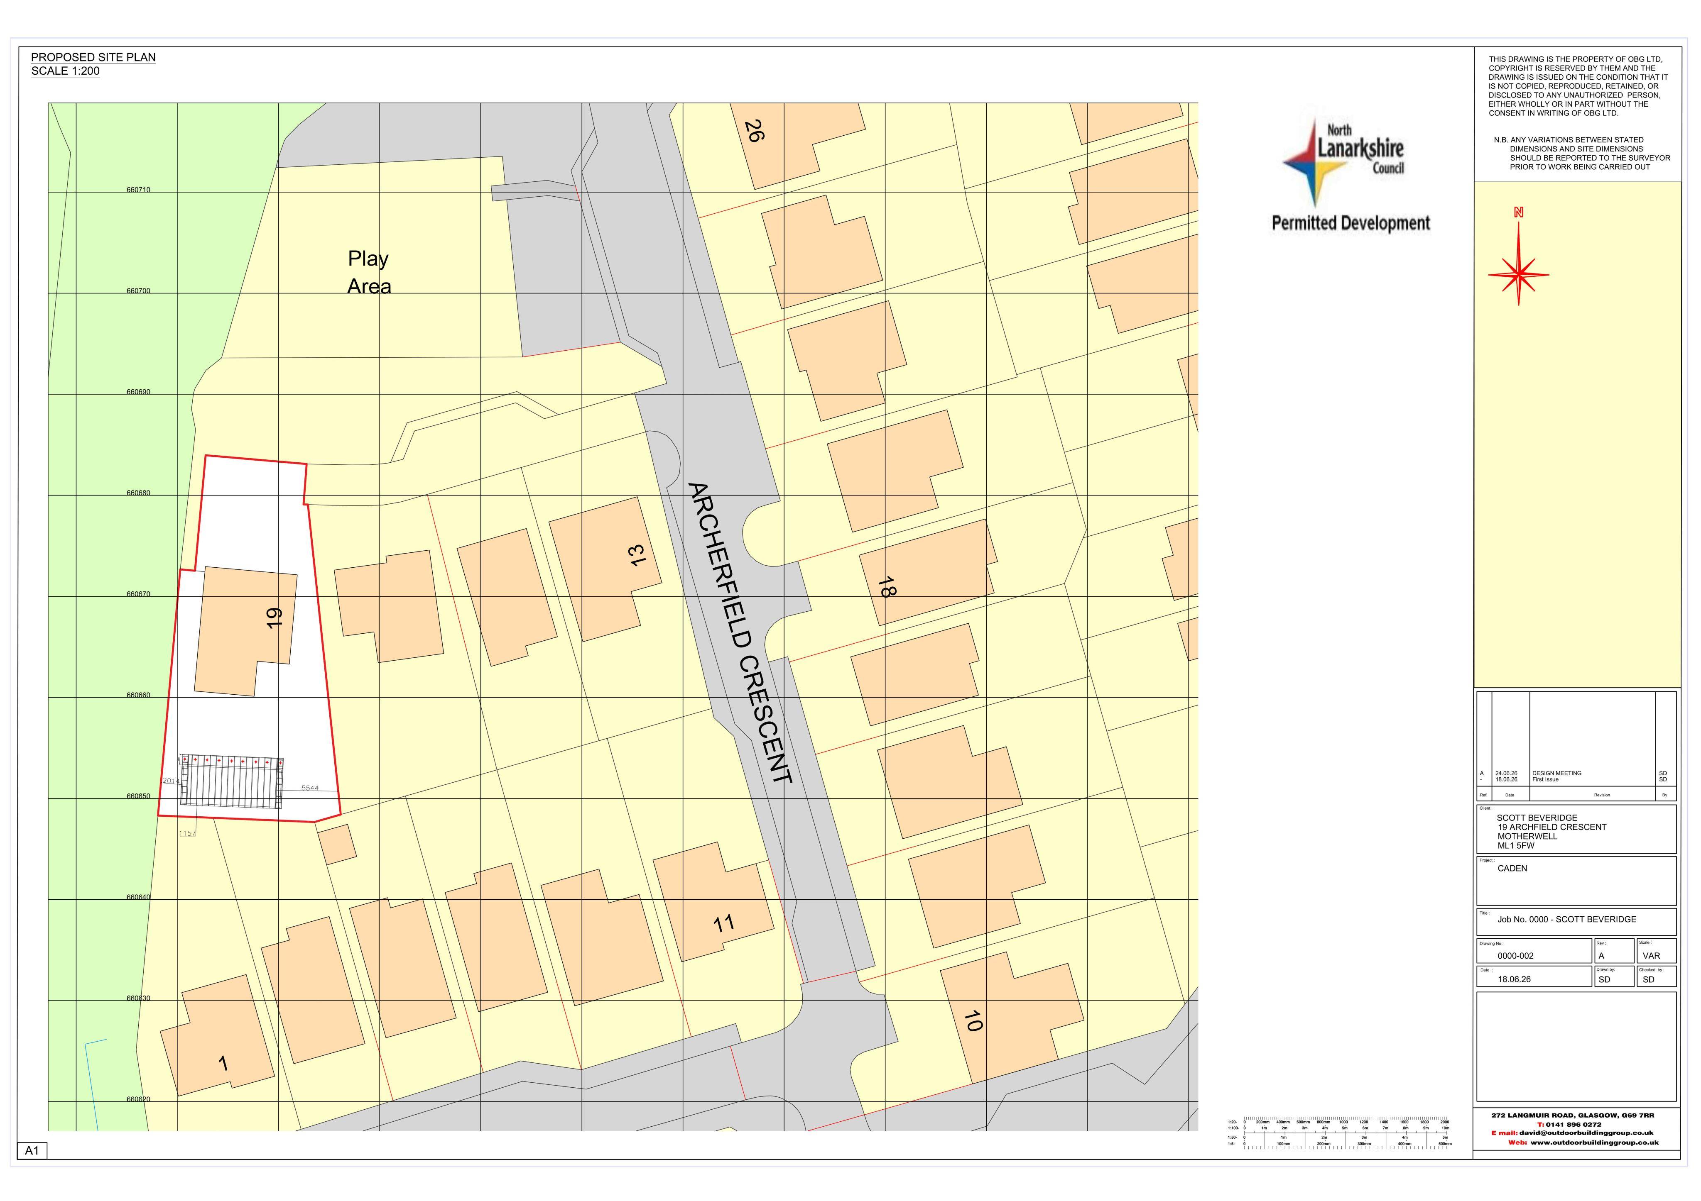Click the 'SCALE 1:200' label

point(65,71)
